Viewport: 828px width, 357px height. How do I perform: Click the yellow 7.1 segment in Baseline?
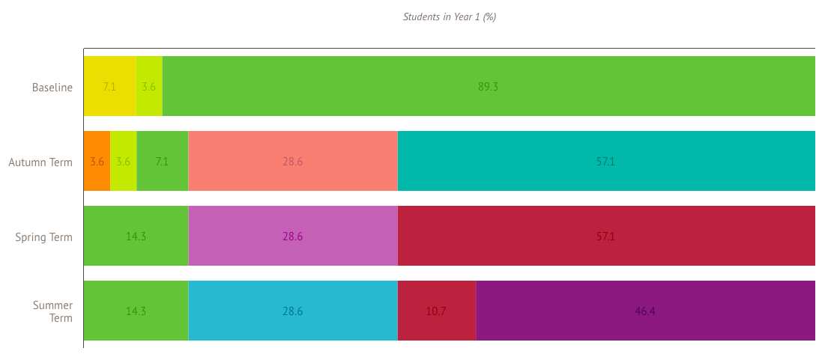(x=109, y=86)
